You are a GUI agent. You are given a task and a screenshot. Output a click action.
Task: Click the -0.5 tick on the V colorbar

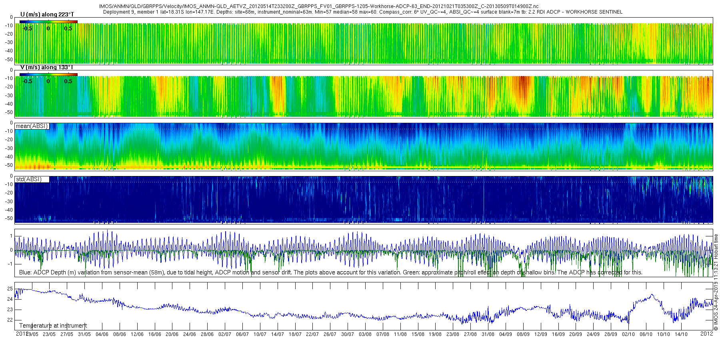pos(27,81)
